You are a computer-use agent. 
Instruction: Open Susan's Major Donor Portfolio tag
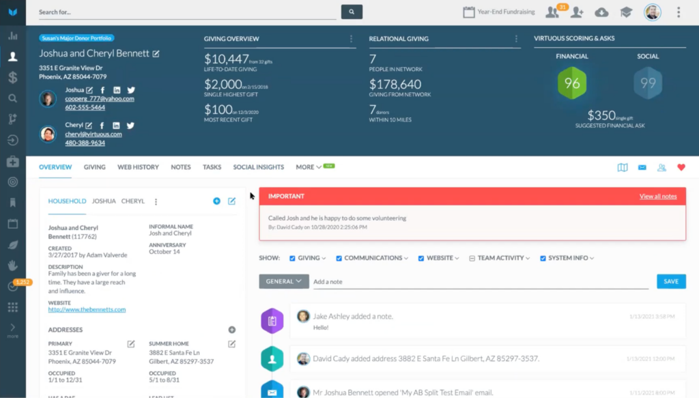76,38
